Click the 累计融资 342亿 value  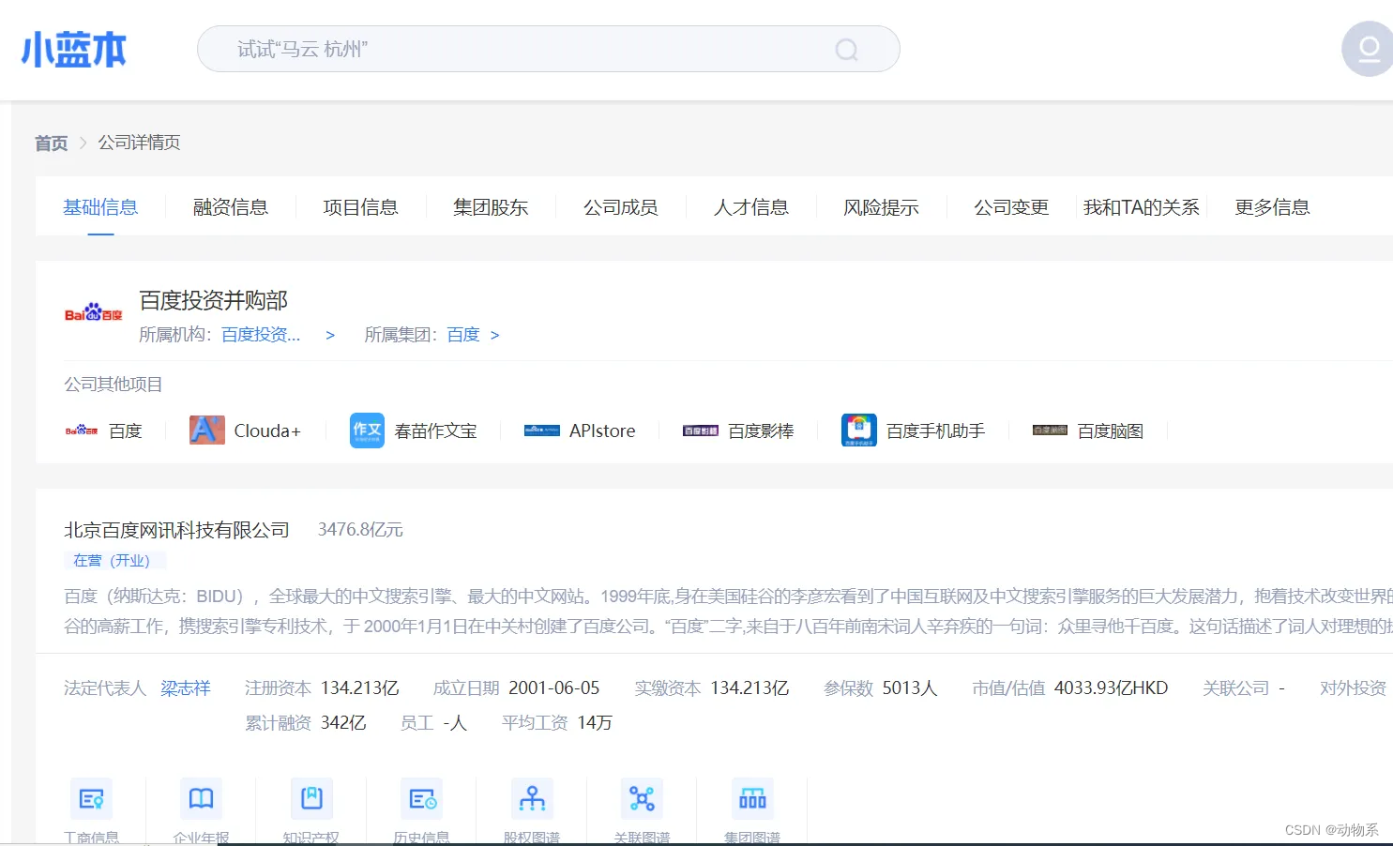pos(343,723)
